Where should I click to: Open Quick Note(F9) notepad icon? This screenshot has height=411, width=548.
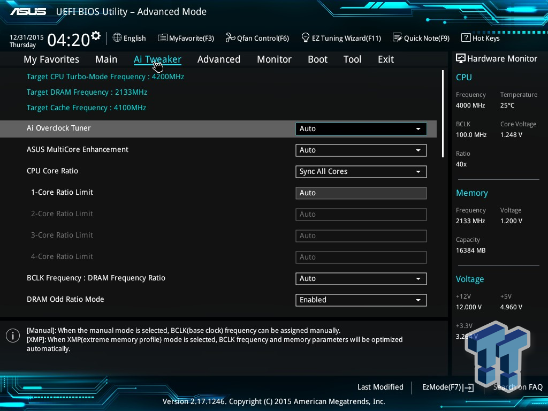tap(398, 37)
